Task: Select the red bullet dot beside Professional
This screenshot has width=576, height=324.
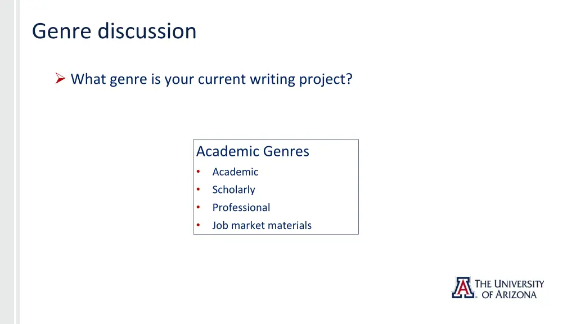Action: [199, 207]
